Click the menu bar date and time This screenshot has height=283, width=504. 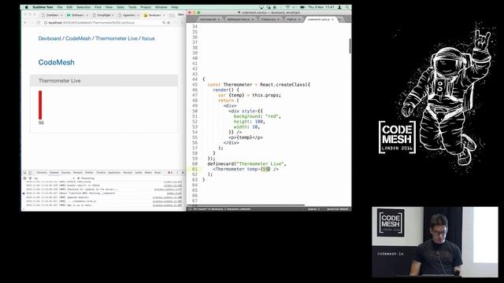pos(321,7)
